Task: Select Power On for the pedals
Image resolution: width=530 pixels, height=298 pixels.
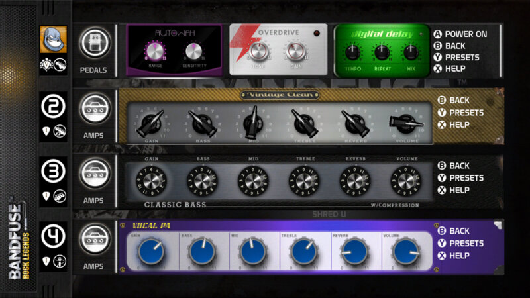Action: 466,34
